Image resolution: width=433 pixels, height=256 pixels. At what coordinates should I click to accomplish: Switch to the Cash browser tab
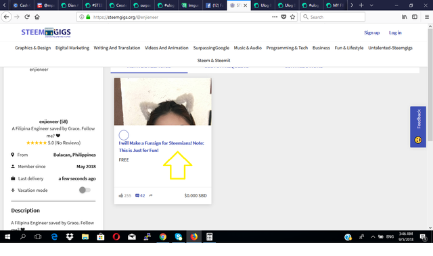pos(22,5)
